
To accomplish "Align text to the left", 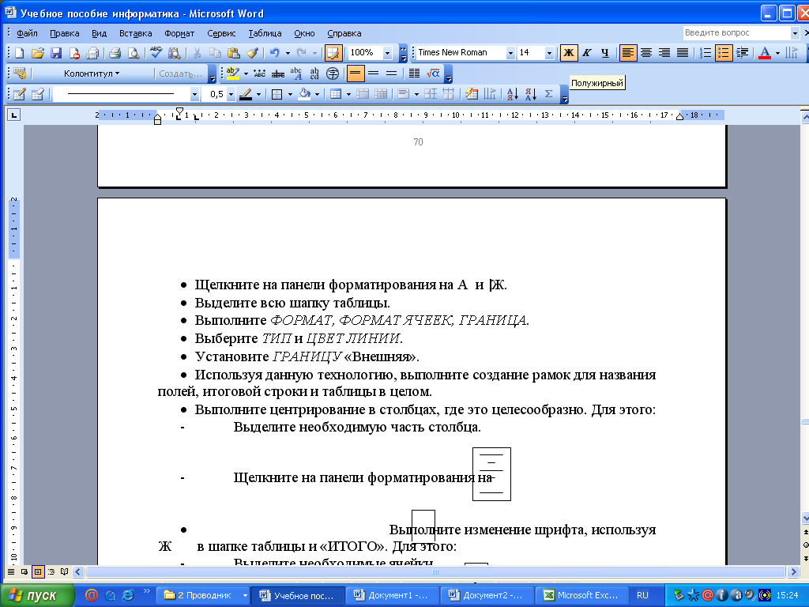I will tap(628, 53).
